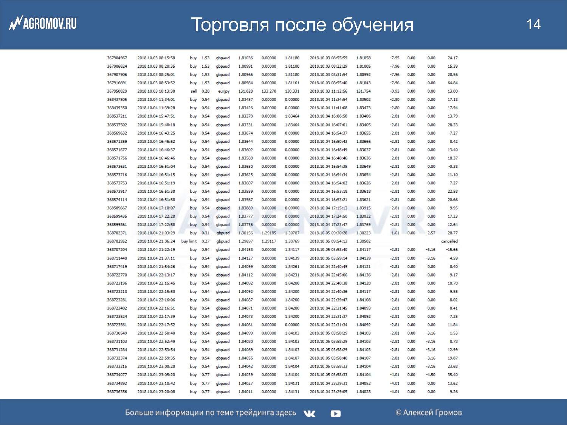The width and height of the screenshot is (567, 425).
Task: Select order number 368599435
Action: tap(117, 216)
